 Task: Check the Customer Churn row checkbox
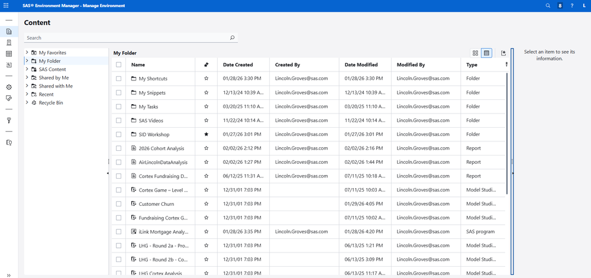[119, 204]
